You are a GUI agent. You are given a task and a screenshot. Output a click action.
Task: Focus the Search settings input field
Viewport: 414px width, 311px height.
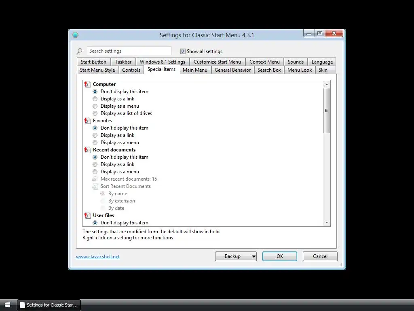[x=129, y=51]
